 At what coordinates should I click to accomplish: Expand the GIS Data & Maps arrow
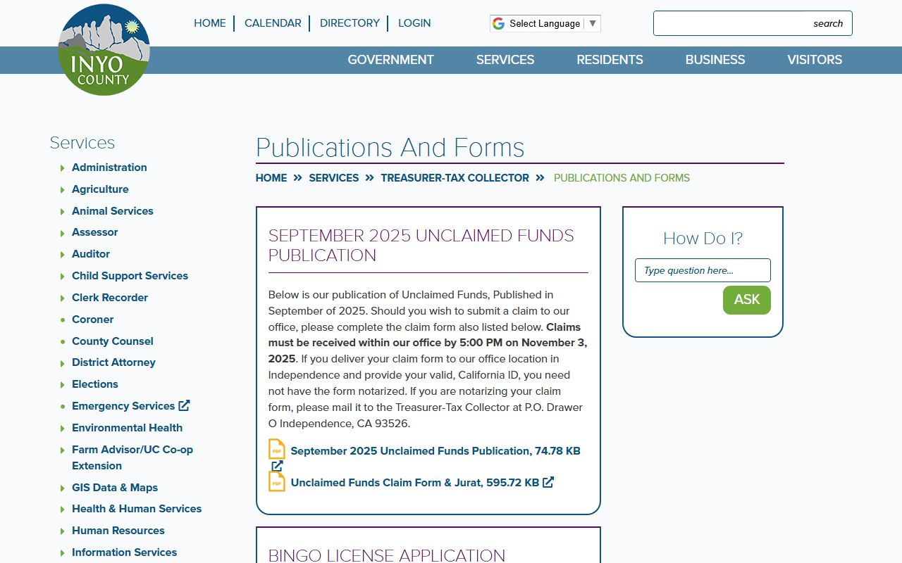pyautogui.click(x=63, y=488)
